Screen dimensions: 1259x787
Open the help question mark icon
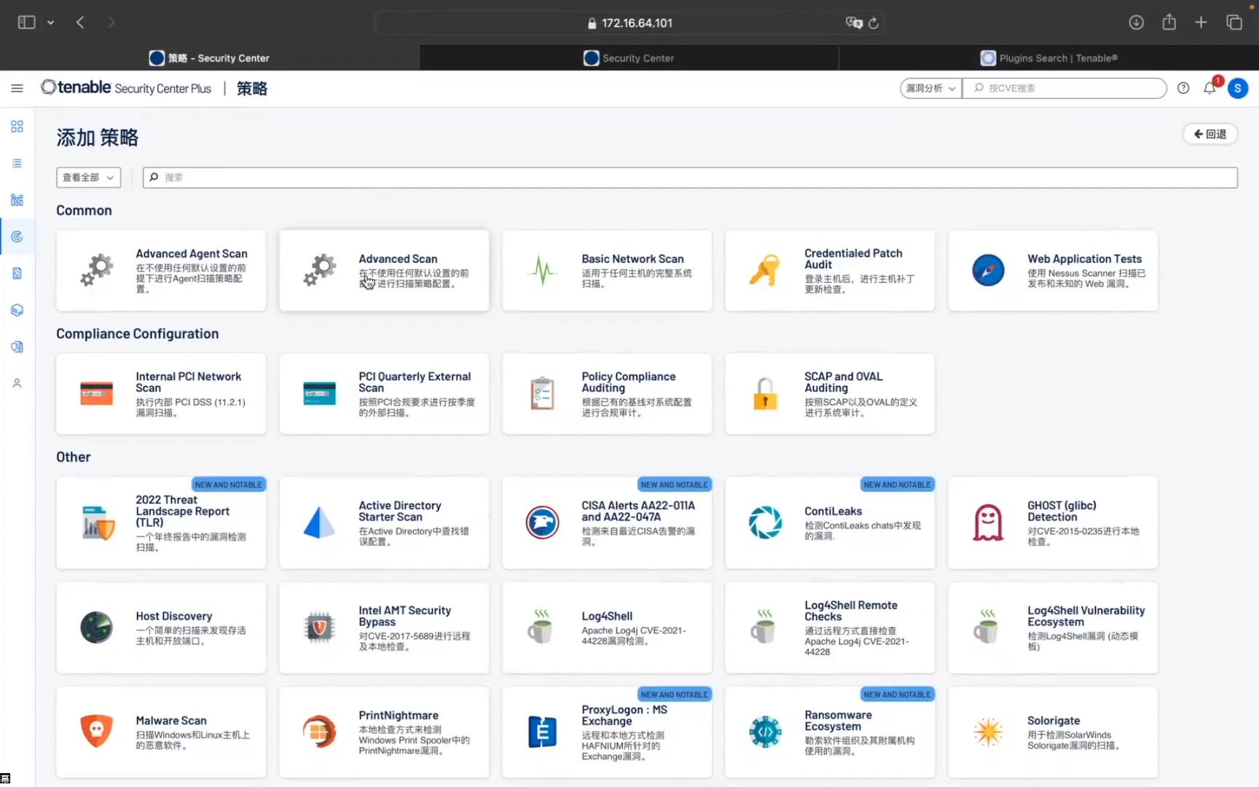[1183, 88]
